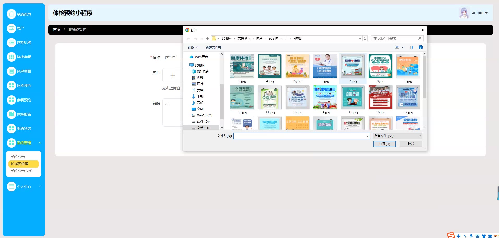
Task: Click the IME microphone voice input icon
Action: tap(471, 236)
